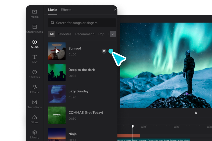Click the 01:00 duration of Sunroof
212x141 pixels.
72,54
